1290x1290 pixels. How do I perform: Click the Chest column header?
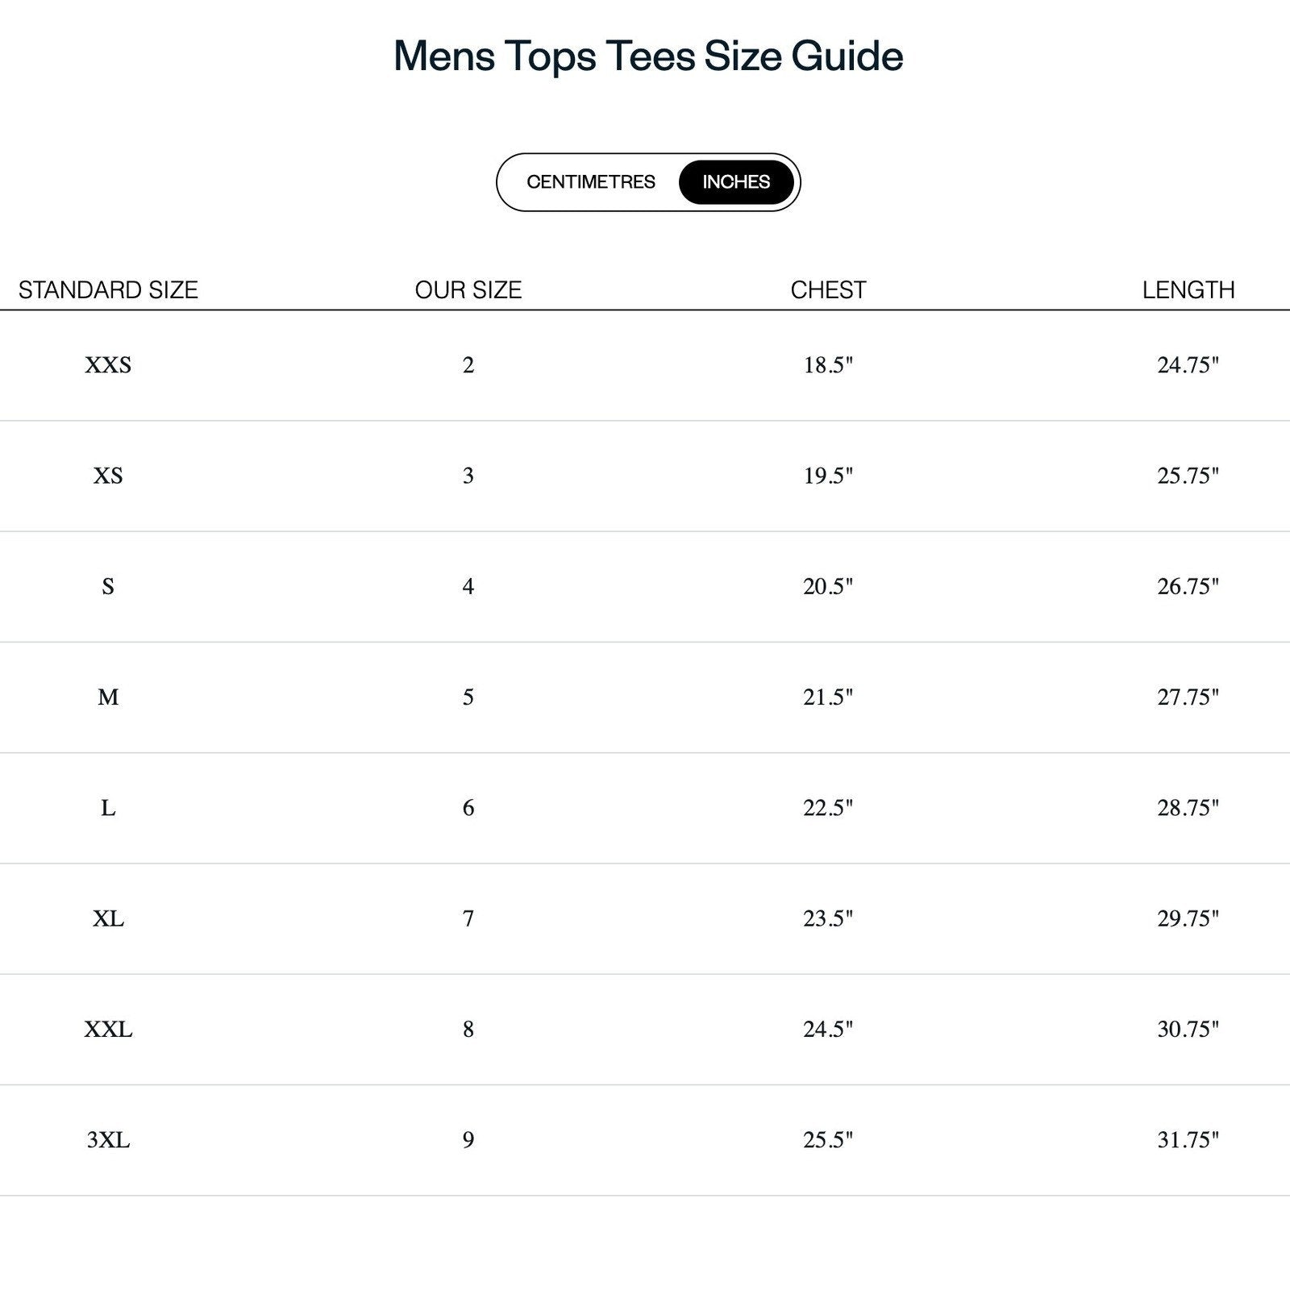coord(828,290)
